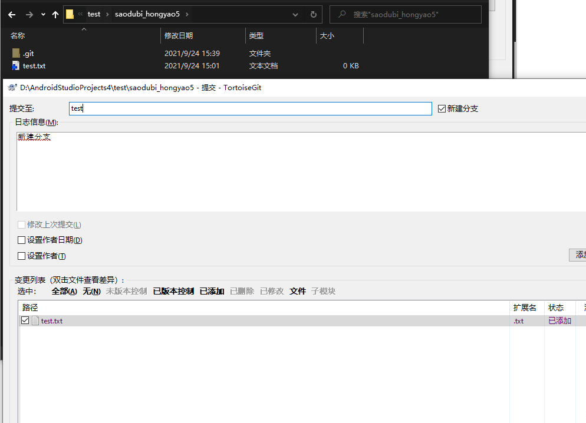Viewport: 586px width, 423px height.
Task: Sort files by the 类型 column
Action: pyautogui.click(x=256, y=35)
